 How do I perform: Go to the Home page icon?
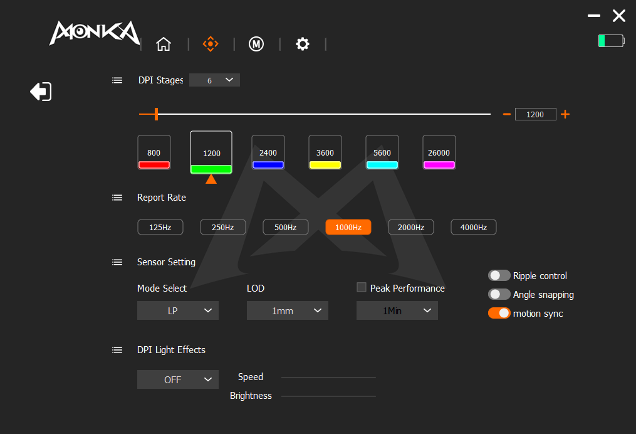[x=164, y=44]
